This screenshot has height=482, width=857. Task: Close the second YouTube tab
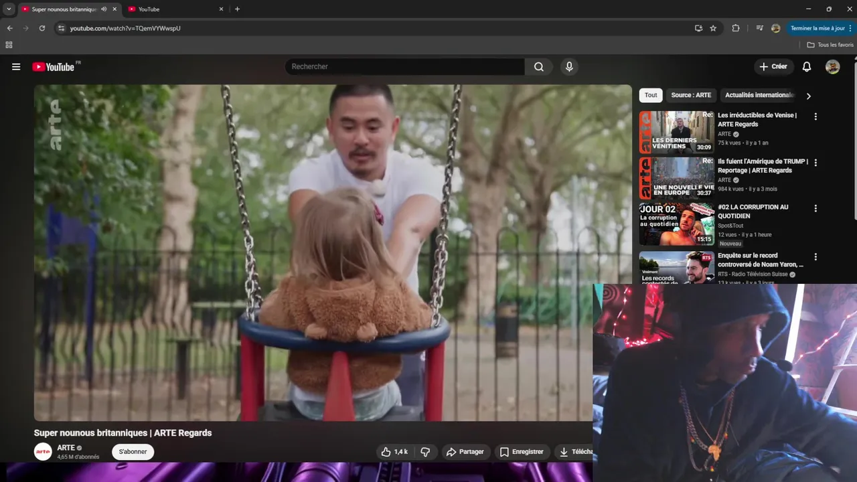[x=221, y=9]
